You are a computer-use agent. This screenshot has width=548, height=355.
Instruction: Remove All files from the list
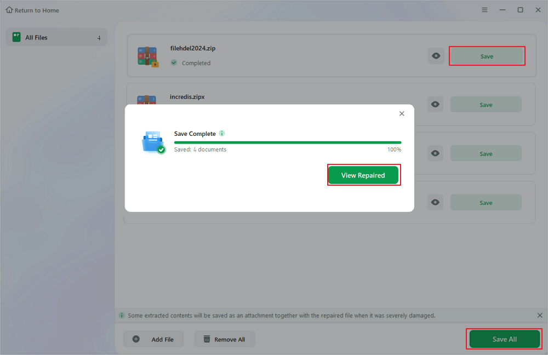[x=224, y=339]
